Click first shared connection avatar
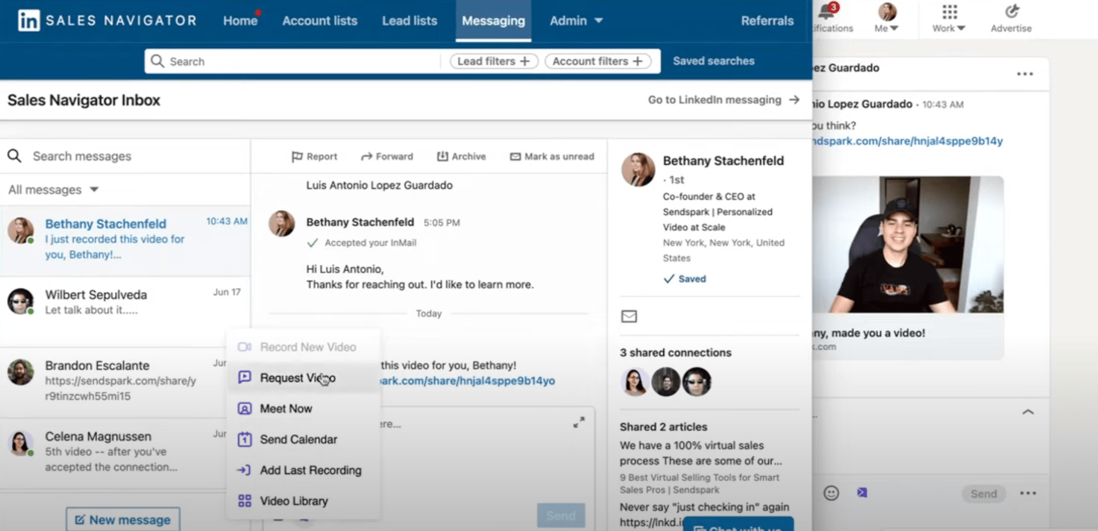This screenshot has height=531, width=1098. [x=635, y=381]
